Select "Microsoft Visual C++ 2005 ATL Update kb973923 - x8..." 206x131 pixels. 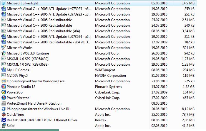(49, 14)
